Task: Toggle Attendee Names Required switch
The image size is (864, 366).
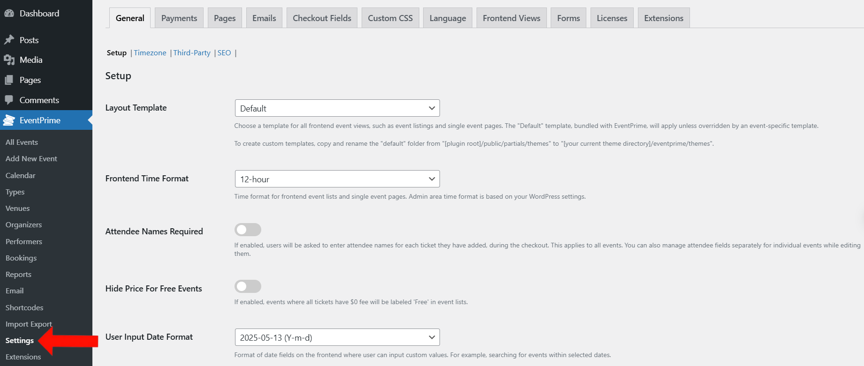Action: [x=248, y=230]
